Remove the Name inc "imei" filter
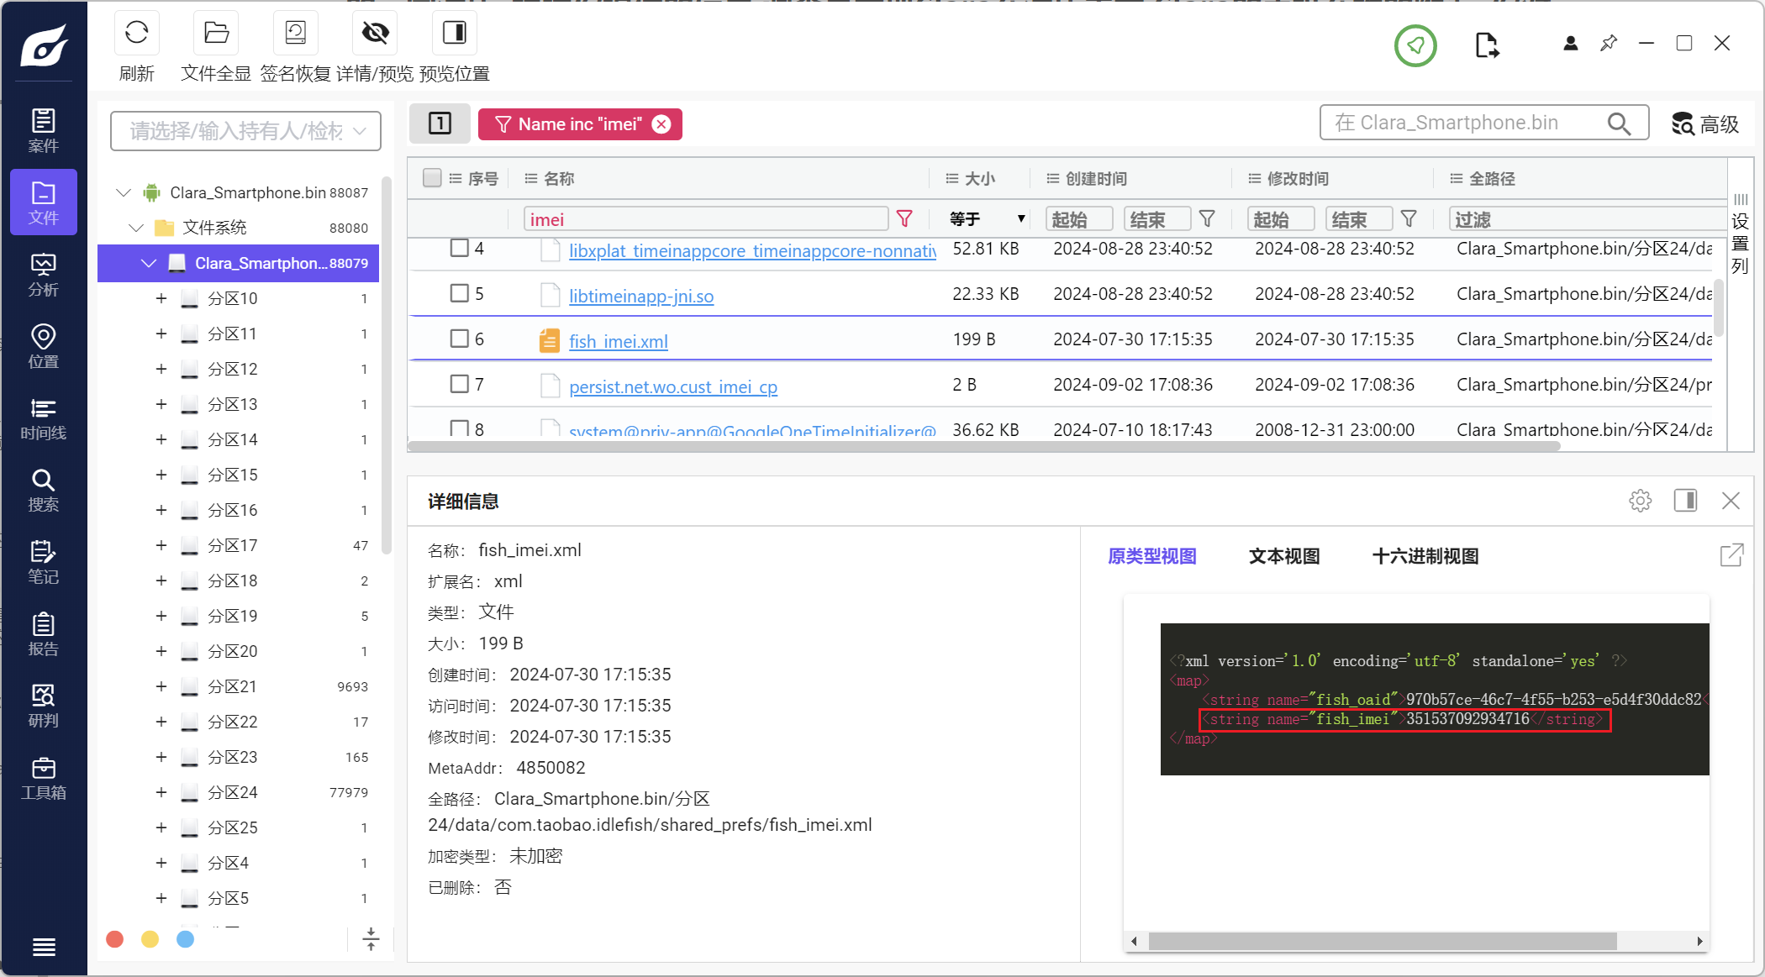The height and width of the screenshot is (977, 1765). tap(661, 124)
